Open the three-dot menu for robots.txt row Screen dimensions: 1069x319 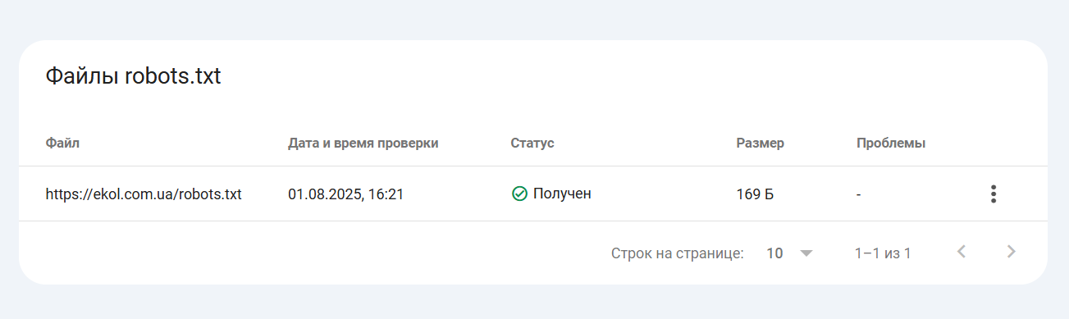(994, 194)
